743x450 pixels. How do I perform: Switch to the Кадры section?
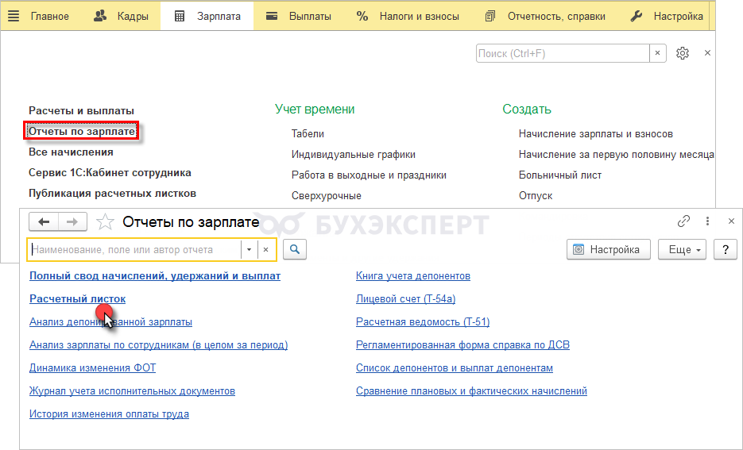click(x=121, y=16)
